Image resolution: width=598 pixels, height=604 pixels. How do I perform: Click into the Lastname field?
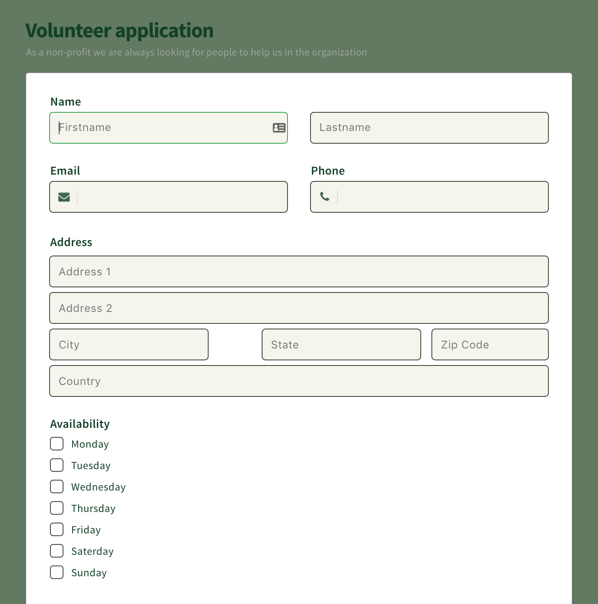[429, 128]
